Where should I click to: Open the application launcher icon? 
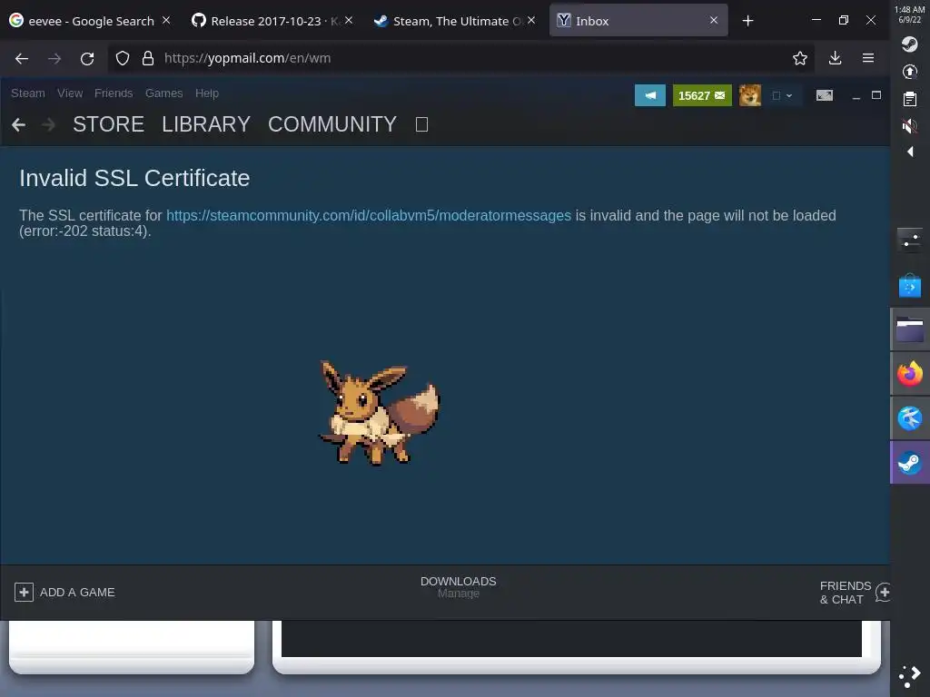pos(909,676)
